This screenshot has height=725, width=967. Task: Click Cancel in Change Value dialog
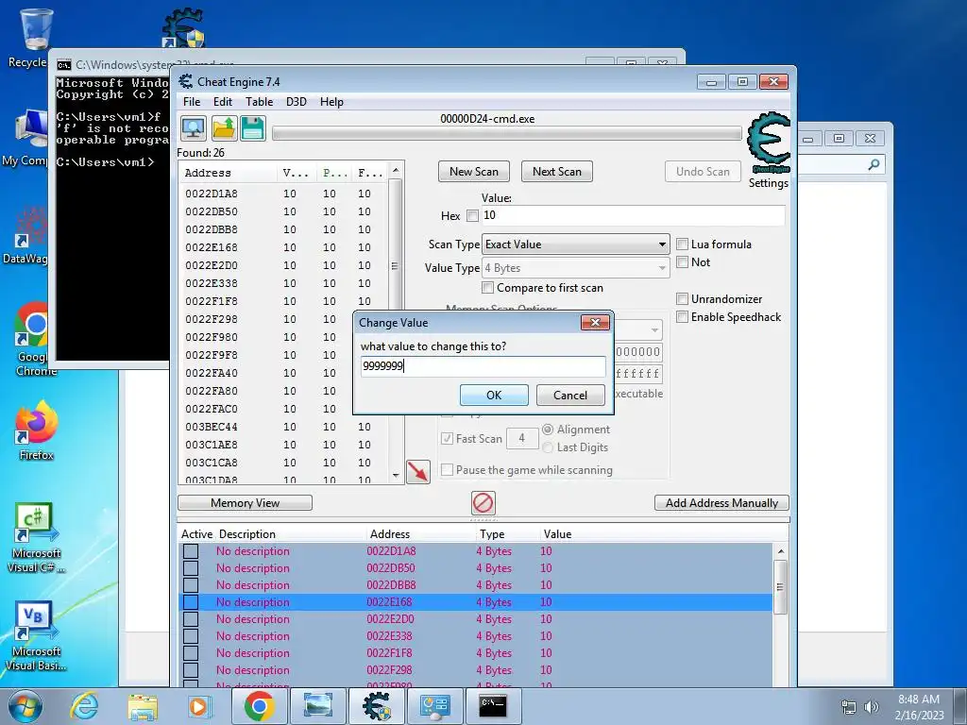(x=570, y=396)
